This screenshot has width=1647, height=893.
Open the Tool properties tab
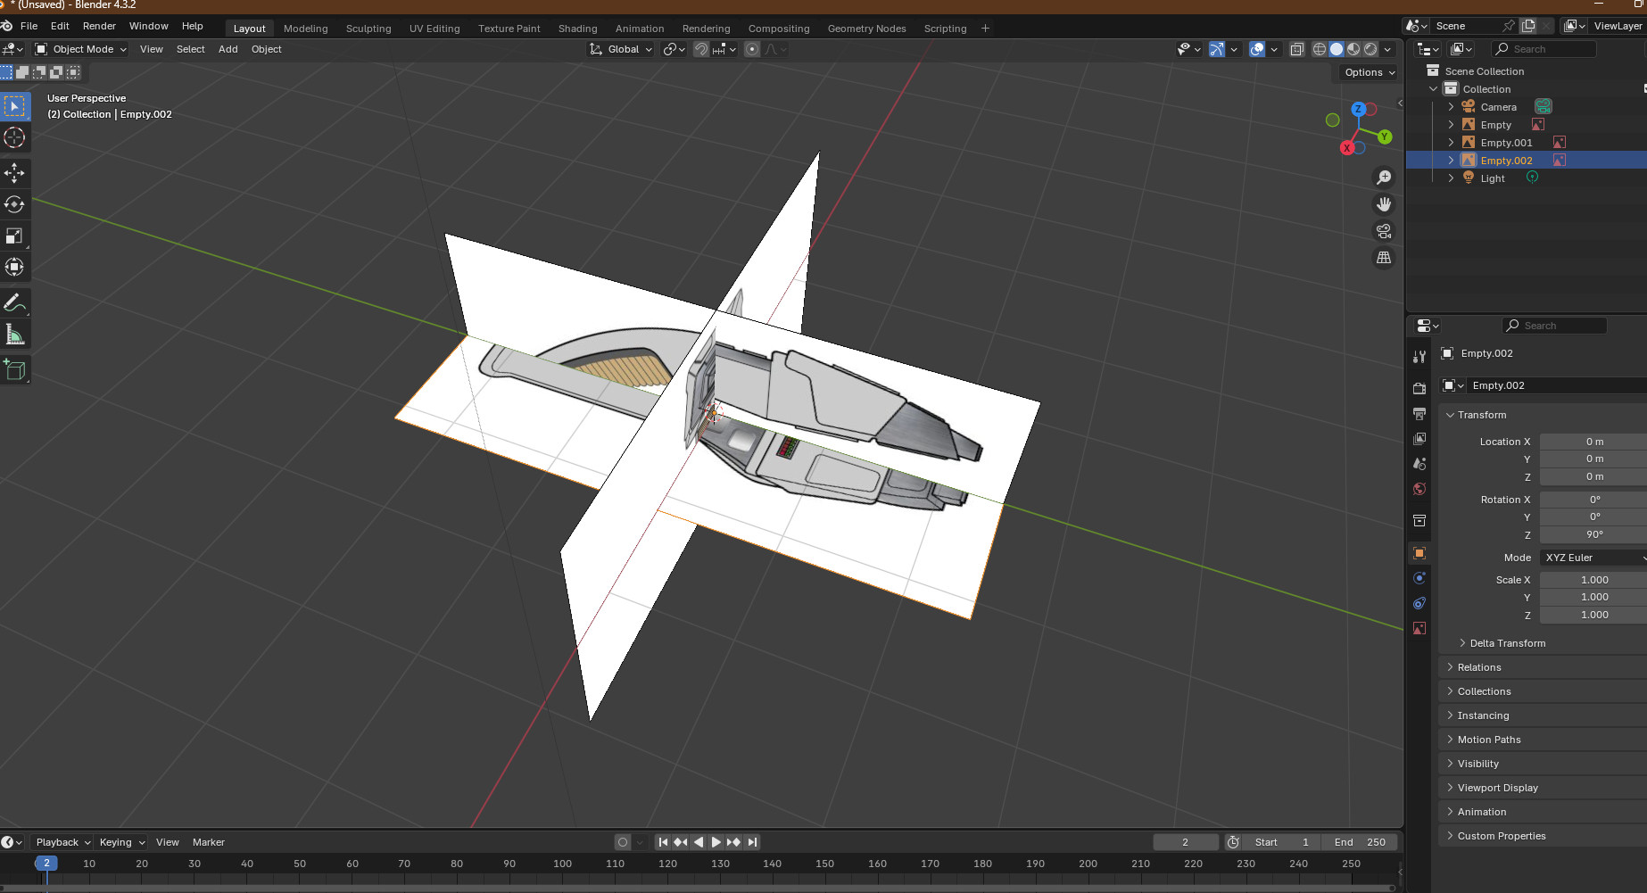tap(1419, 357)
